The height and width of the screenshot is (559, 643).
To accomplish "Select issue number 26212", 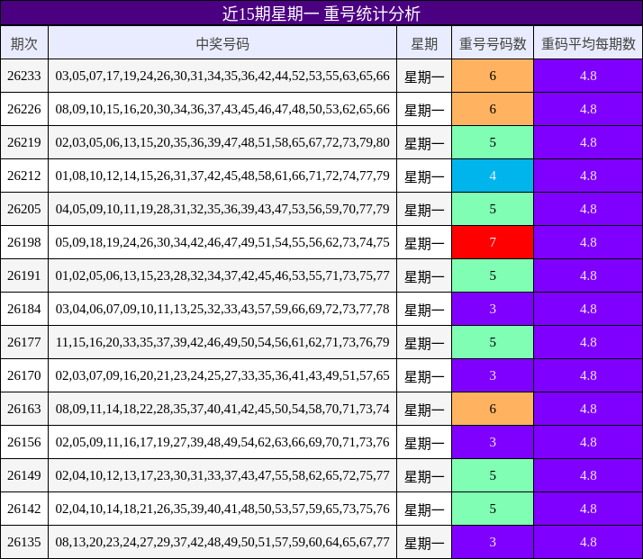I will click(24, 176).
